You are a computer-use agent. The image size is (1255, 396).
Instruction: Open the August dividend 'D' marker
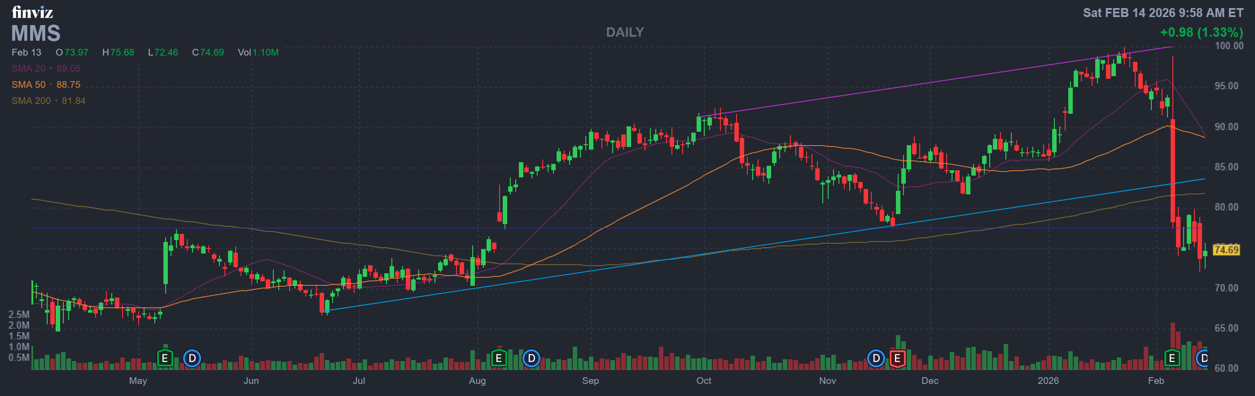[531, 358]
